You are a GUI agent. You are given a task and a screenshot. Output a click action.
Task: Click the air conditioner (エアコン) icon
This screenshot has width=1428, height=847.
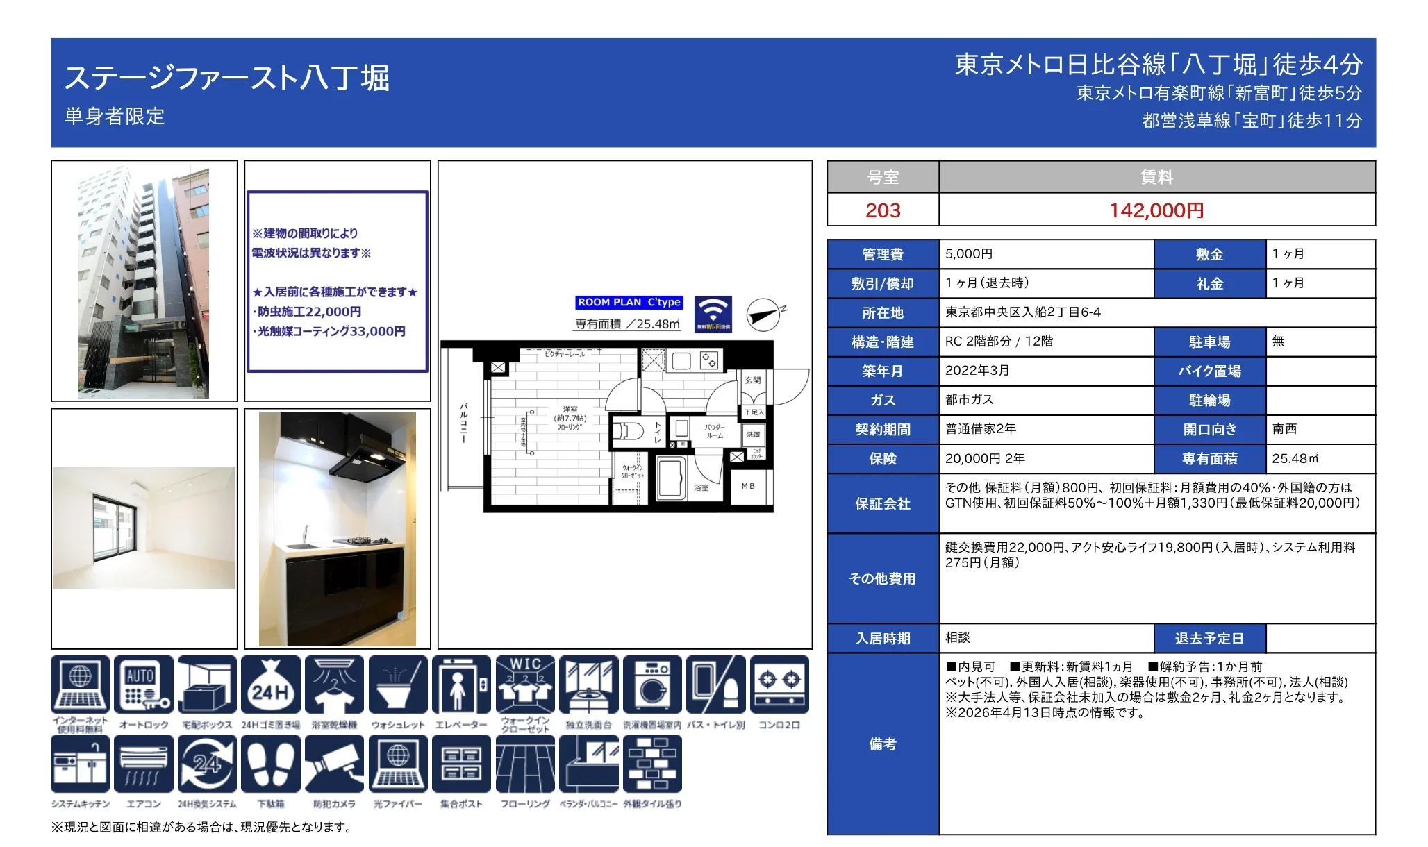(144, 764)
